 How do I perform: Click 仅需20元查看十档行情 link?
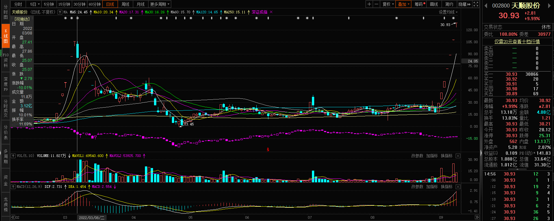517,42
